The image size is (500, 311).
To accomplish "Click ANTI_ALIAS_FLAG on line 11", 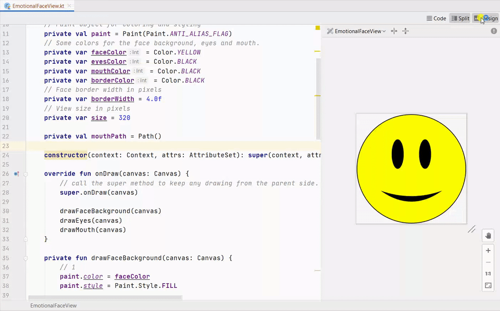I will [199, 34].
